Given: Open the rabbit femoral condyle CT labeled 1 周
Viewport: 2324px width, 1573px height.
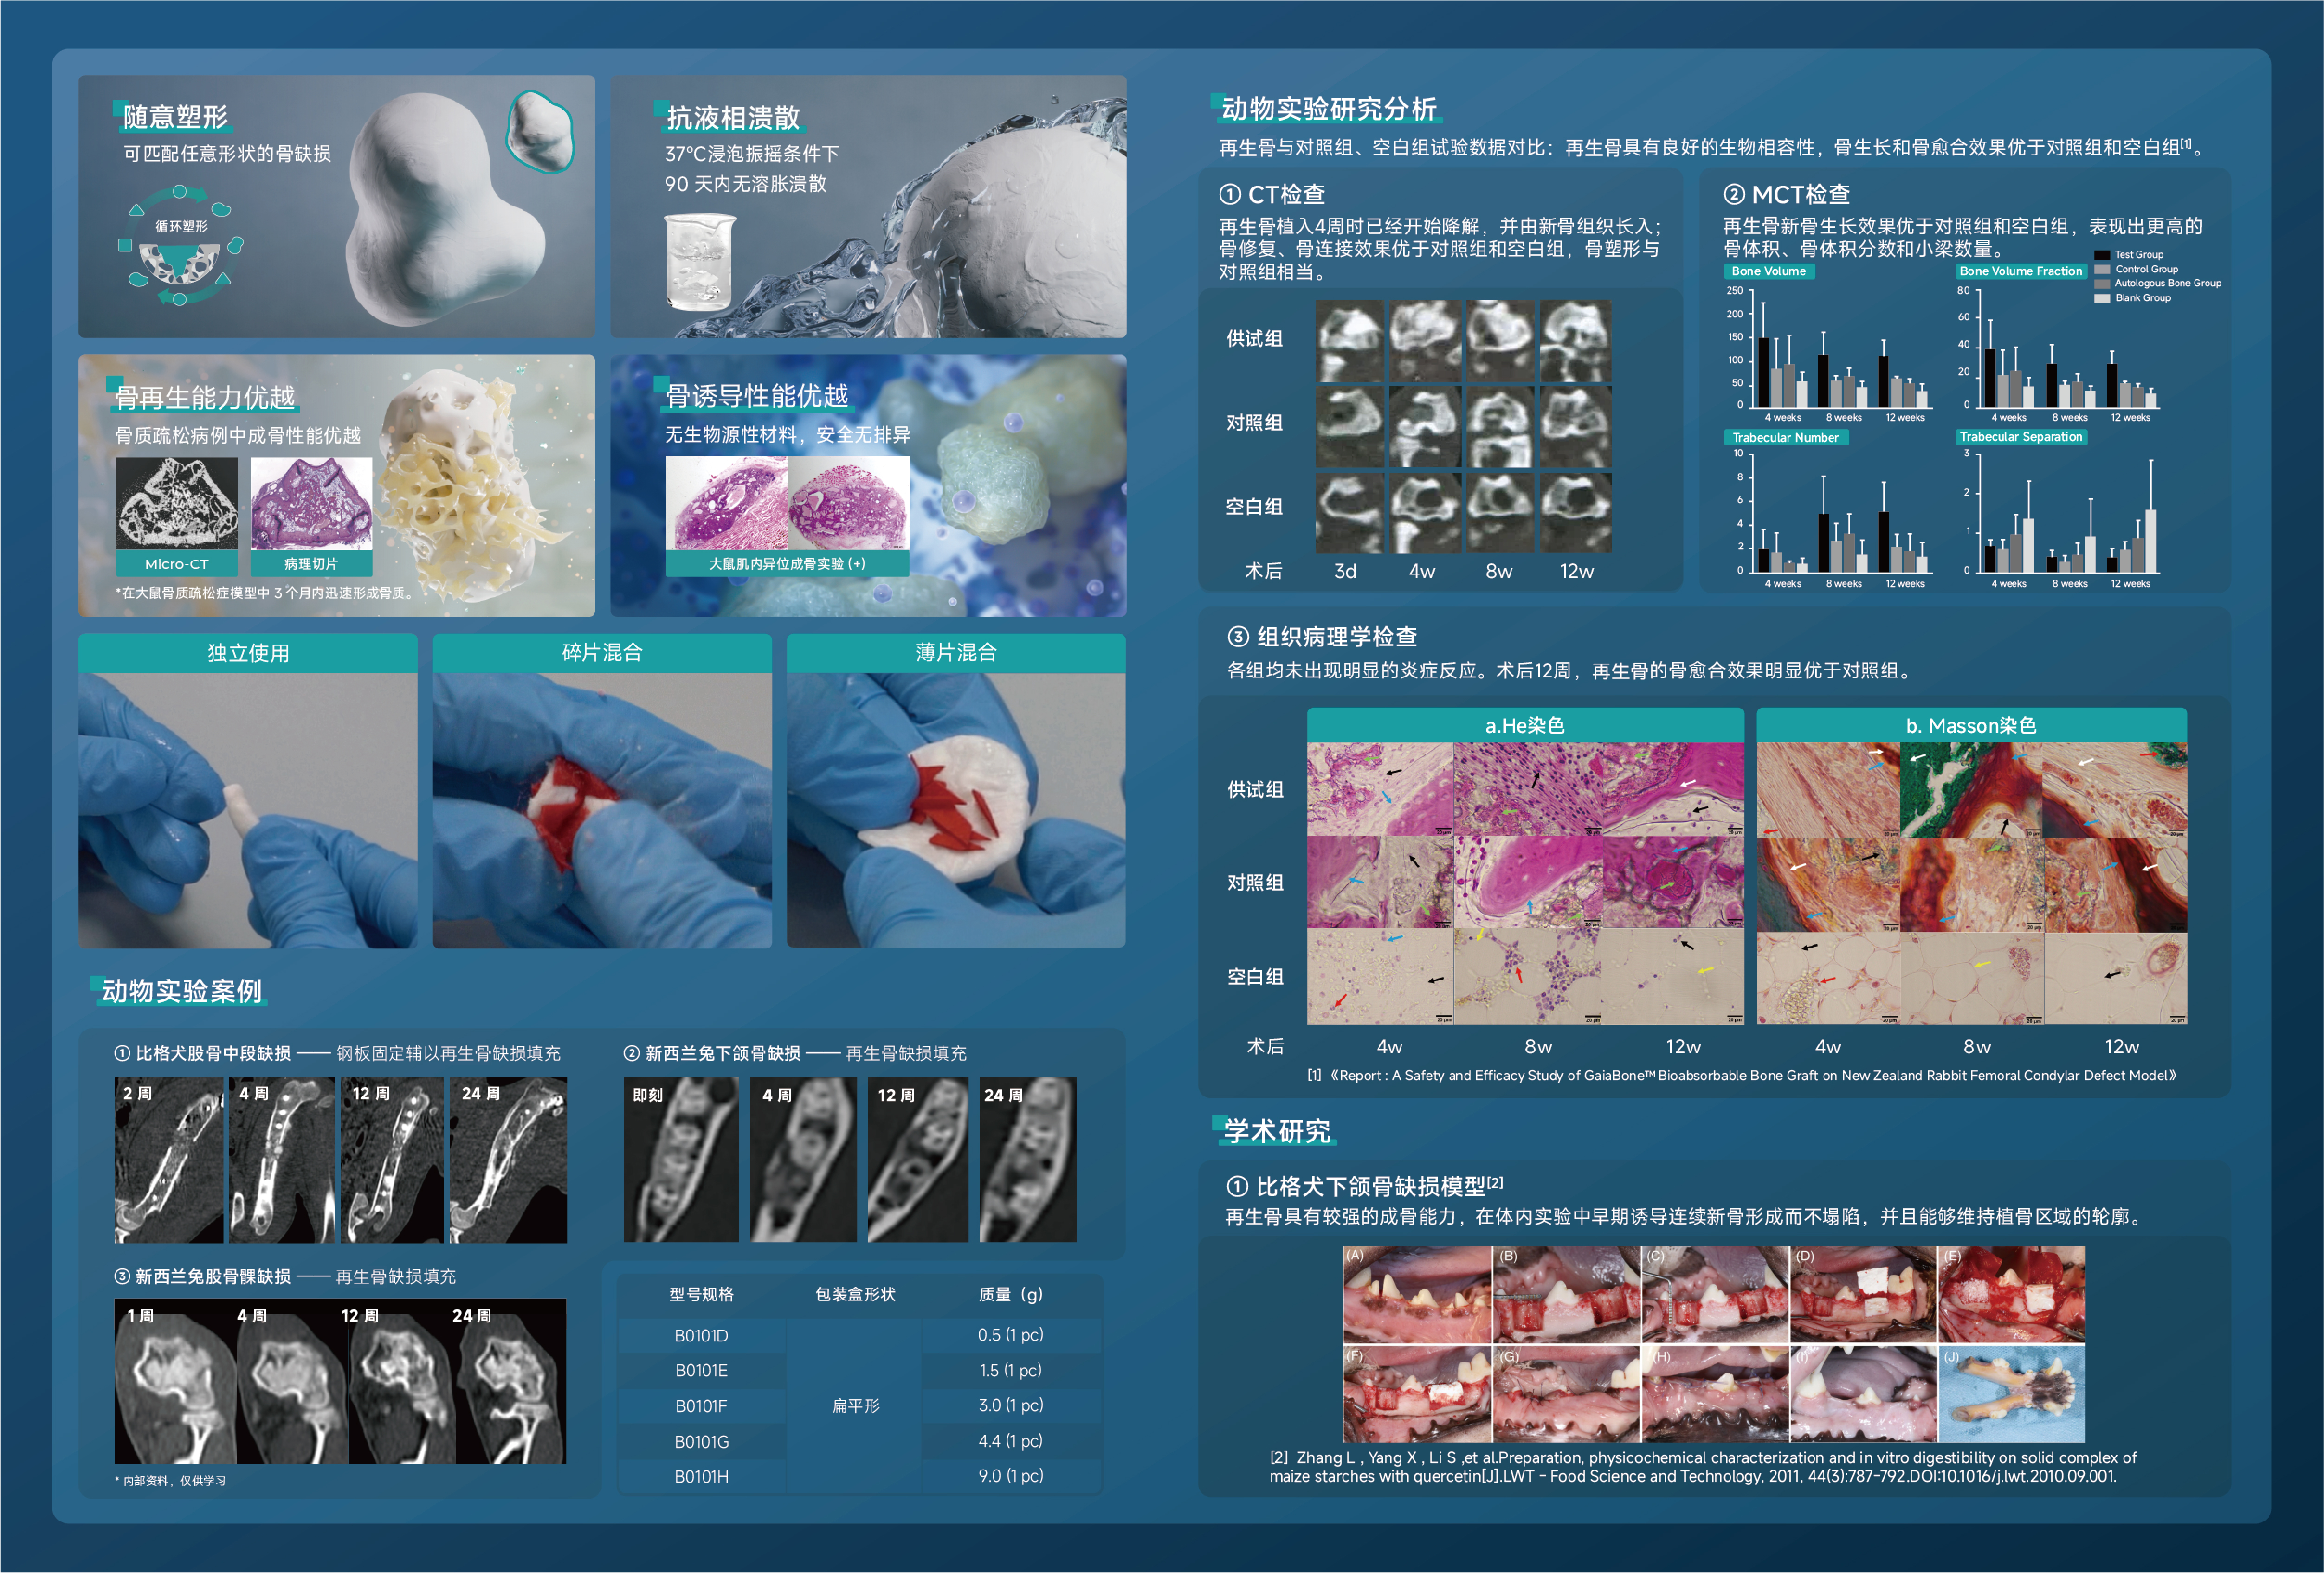Looking at the screenshot, I should click(x=175, y=1381).
